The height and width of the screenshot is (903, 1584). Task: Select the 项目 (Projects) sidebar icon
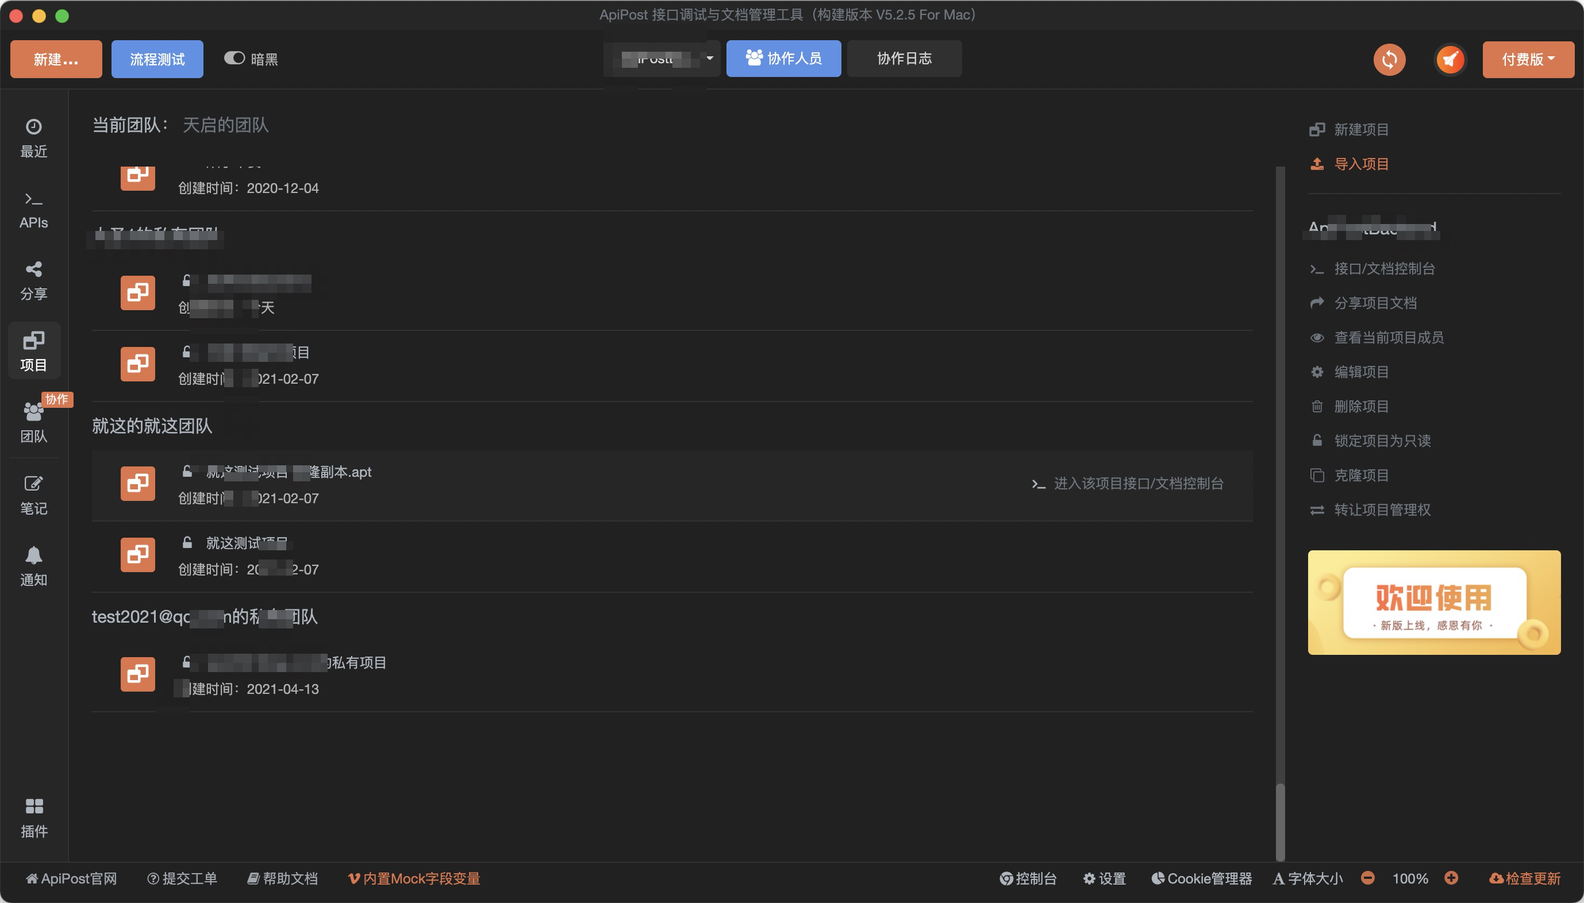pyautogui.click(x=33, y=351)
